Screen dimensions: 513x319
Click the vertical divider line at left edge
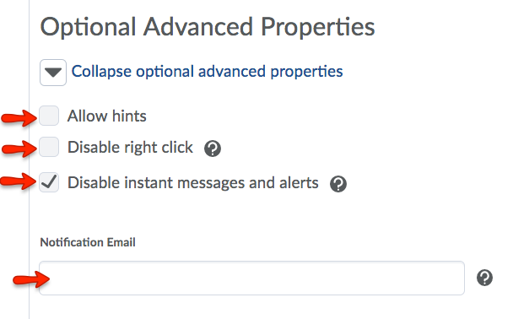point(29,159)
